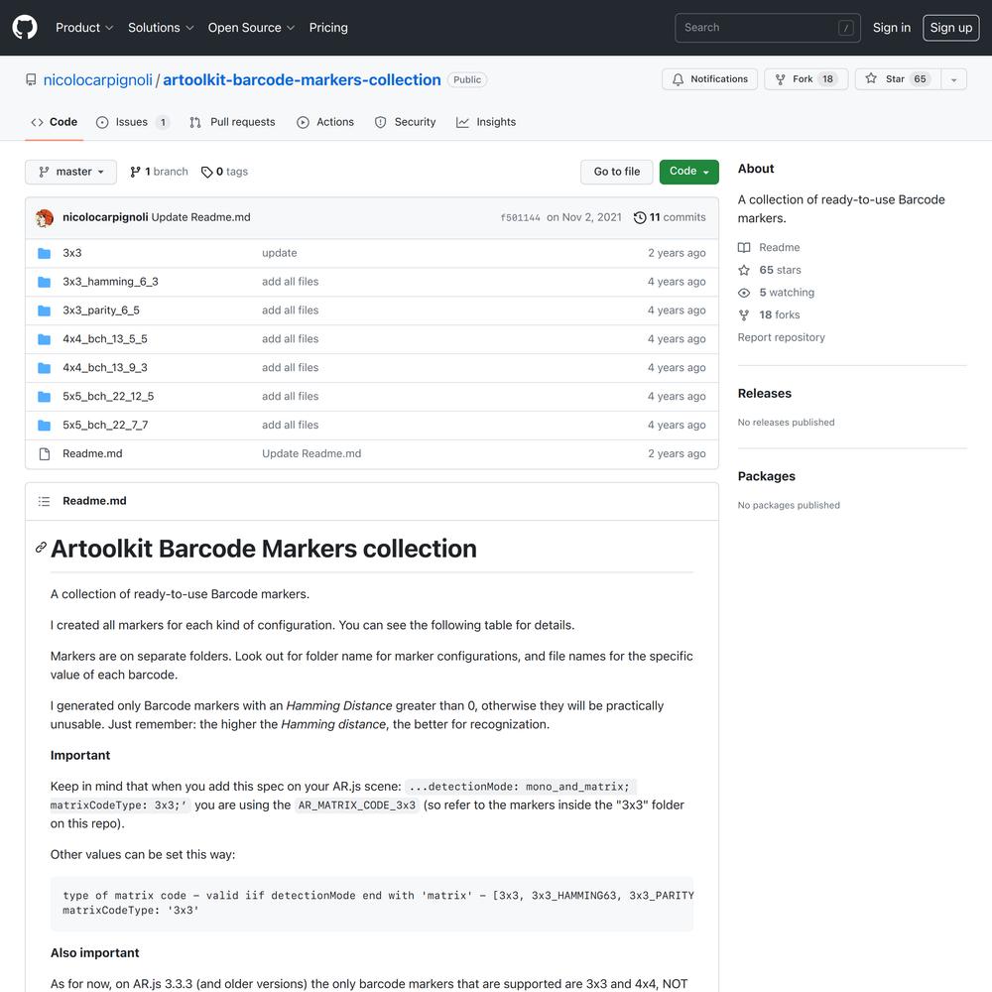Click the branch icon next to 1 branch
The image size is (992, 992).
(x=135, y=172)
